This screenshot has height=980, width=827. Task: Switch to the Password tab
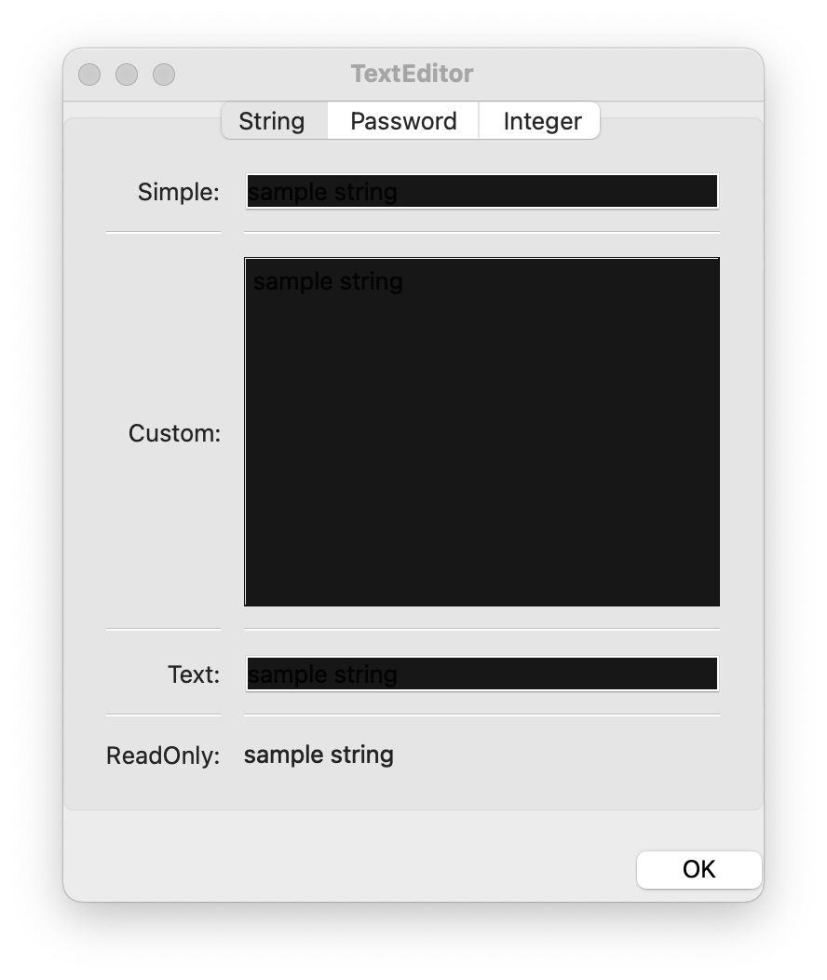point(402,120)
